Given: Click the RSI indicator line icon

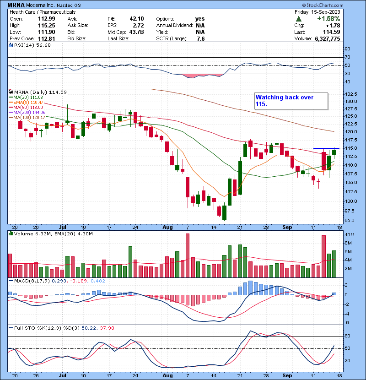Looking at the screenshot, I should click(11, 45).
